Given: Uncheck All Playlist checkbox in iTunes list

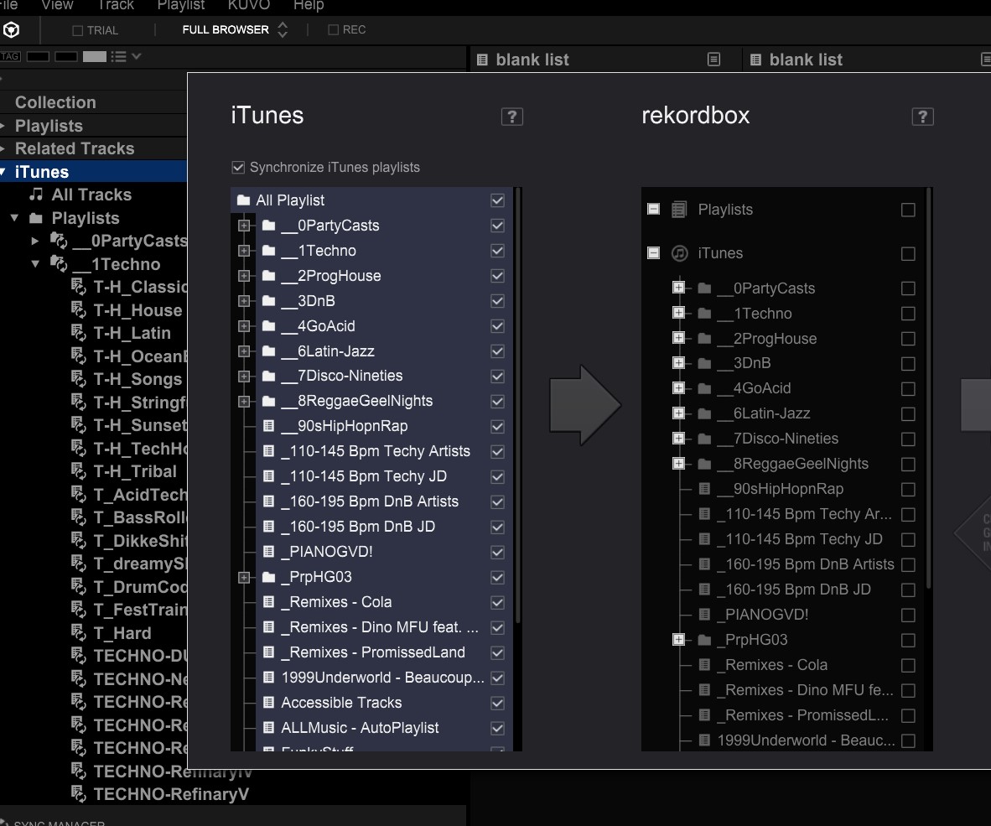Looking at the screenshot, I should (x=497, y=200).
